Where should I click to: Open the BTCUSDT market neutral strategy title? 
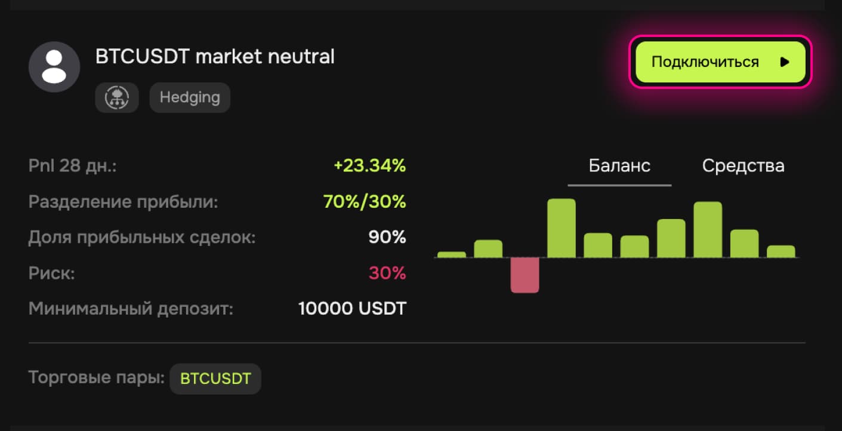pos(215,57)
